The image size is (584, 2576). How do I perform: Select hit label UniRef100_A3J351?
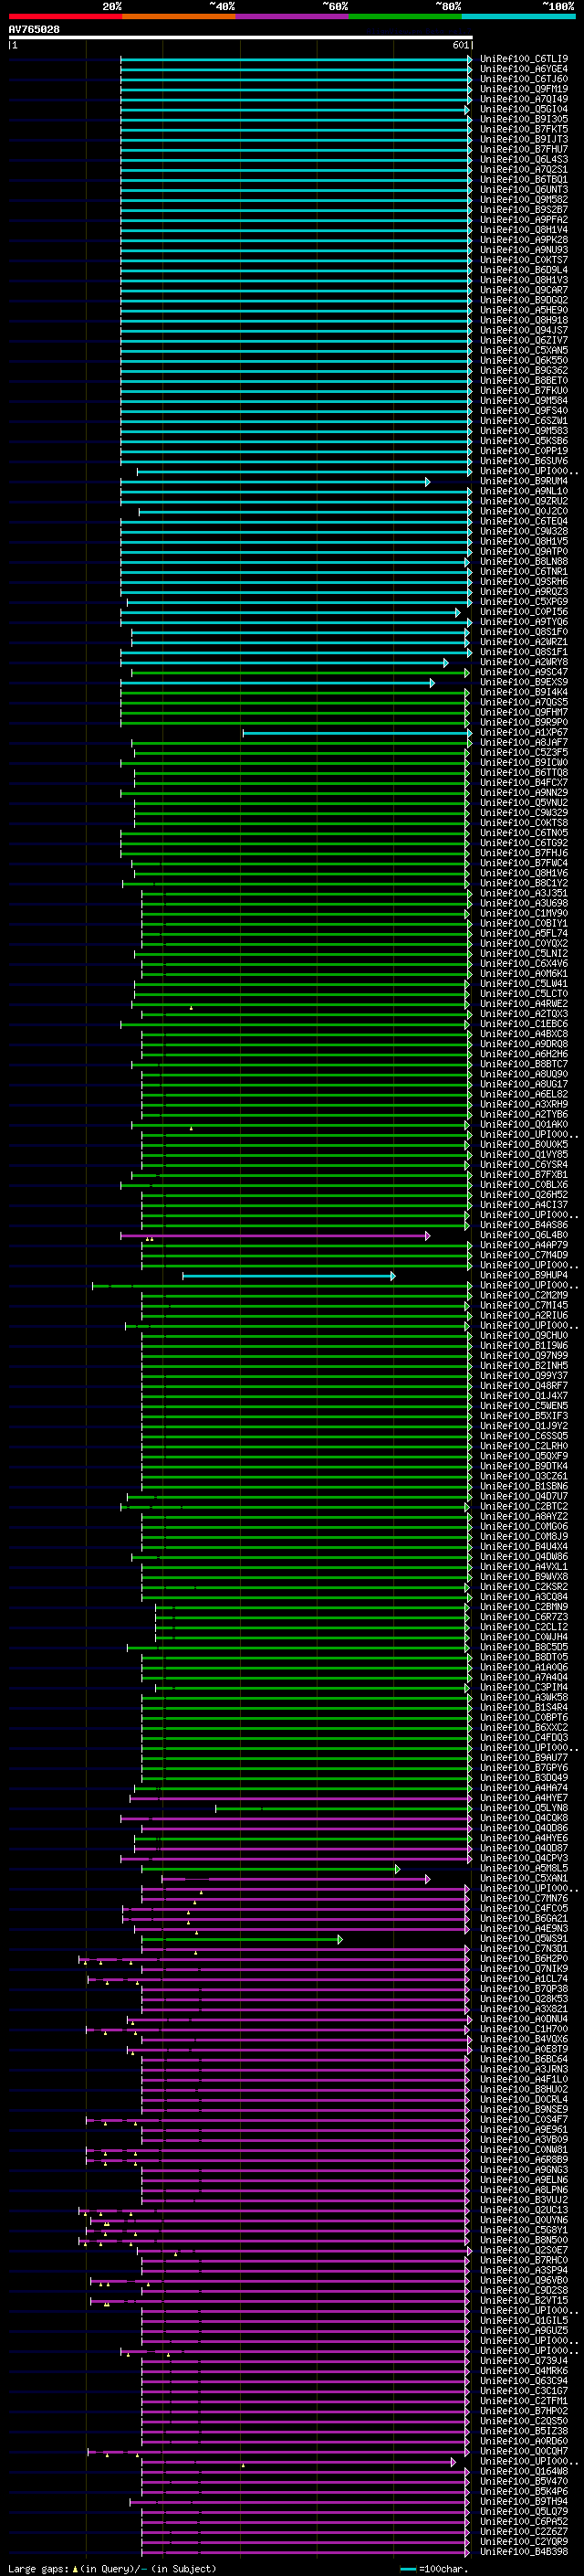click(523, 893)
